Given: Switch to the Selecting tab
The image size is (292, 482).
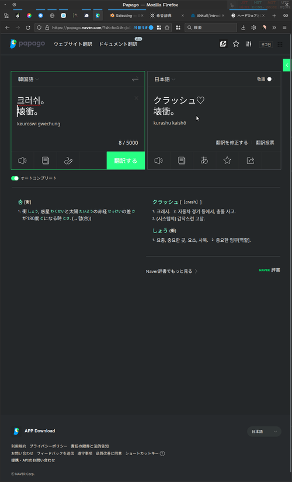Looking at the screenshot, I should point(126,15).
